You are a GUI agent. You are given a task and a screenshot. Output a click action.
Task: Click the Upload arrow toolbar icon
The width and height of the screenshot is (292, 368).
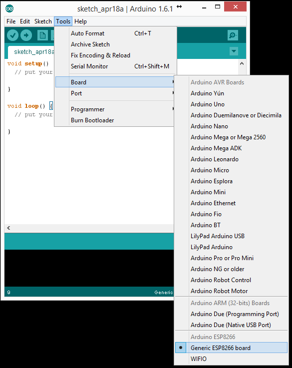click(26, 35)
